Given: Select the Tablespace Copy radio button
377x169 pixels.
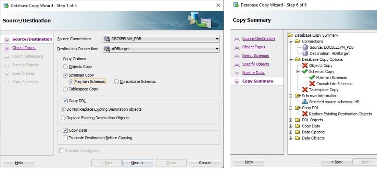Looking at the screenshot, I should click(65, 89).
